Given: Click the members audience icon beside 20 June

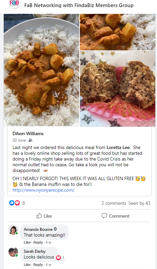Looking at the screenshot, I should pyautogui.click(x=30, y=140).
